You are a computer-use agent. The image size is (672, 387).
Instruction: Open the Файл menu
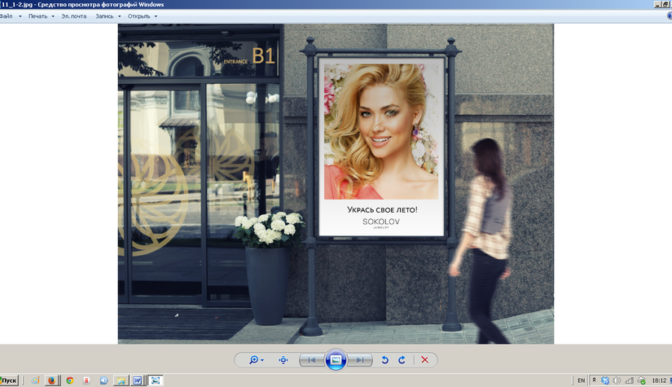7,16
